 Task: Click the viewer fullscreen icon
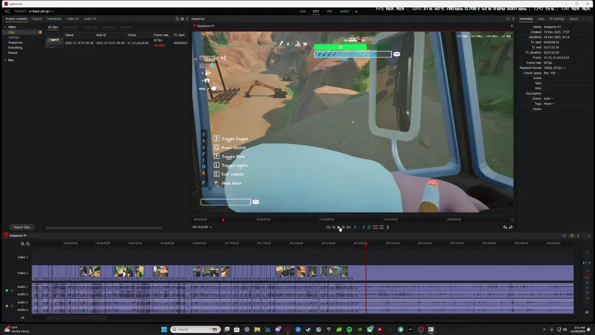(x=508, y=19)
